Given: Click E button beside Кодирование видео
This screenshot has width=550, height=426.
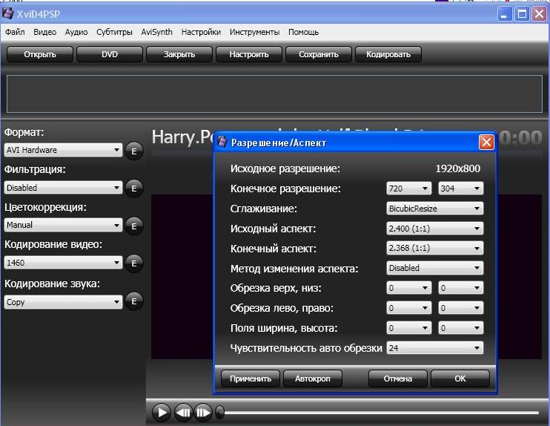Looking at the screenshot, I should (x=133, y=263).
